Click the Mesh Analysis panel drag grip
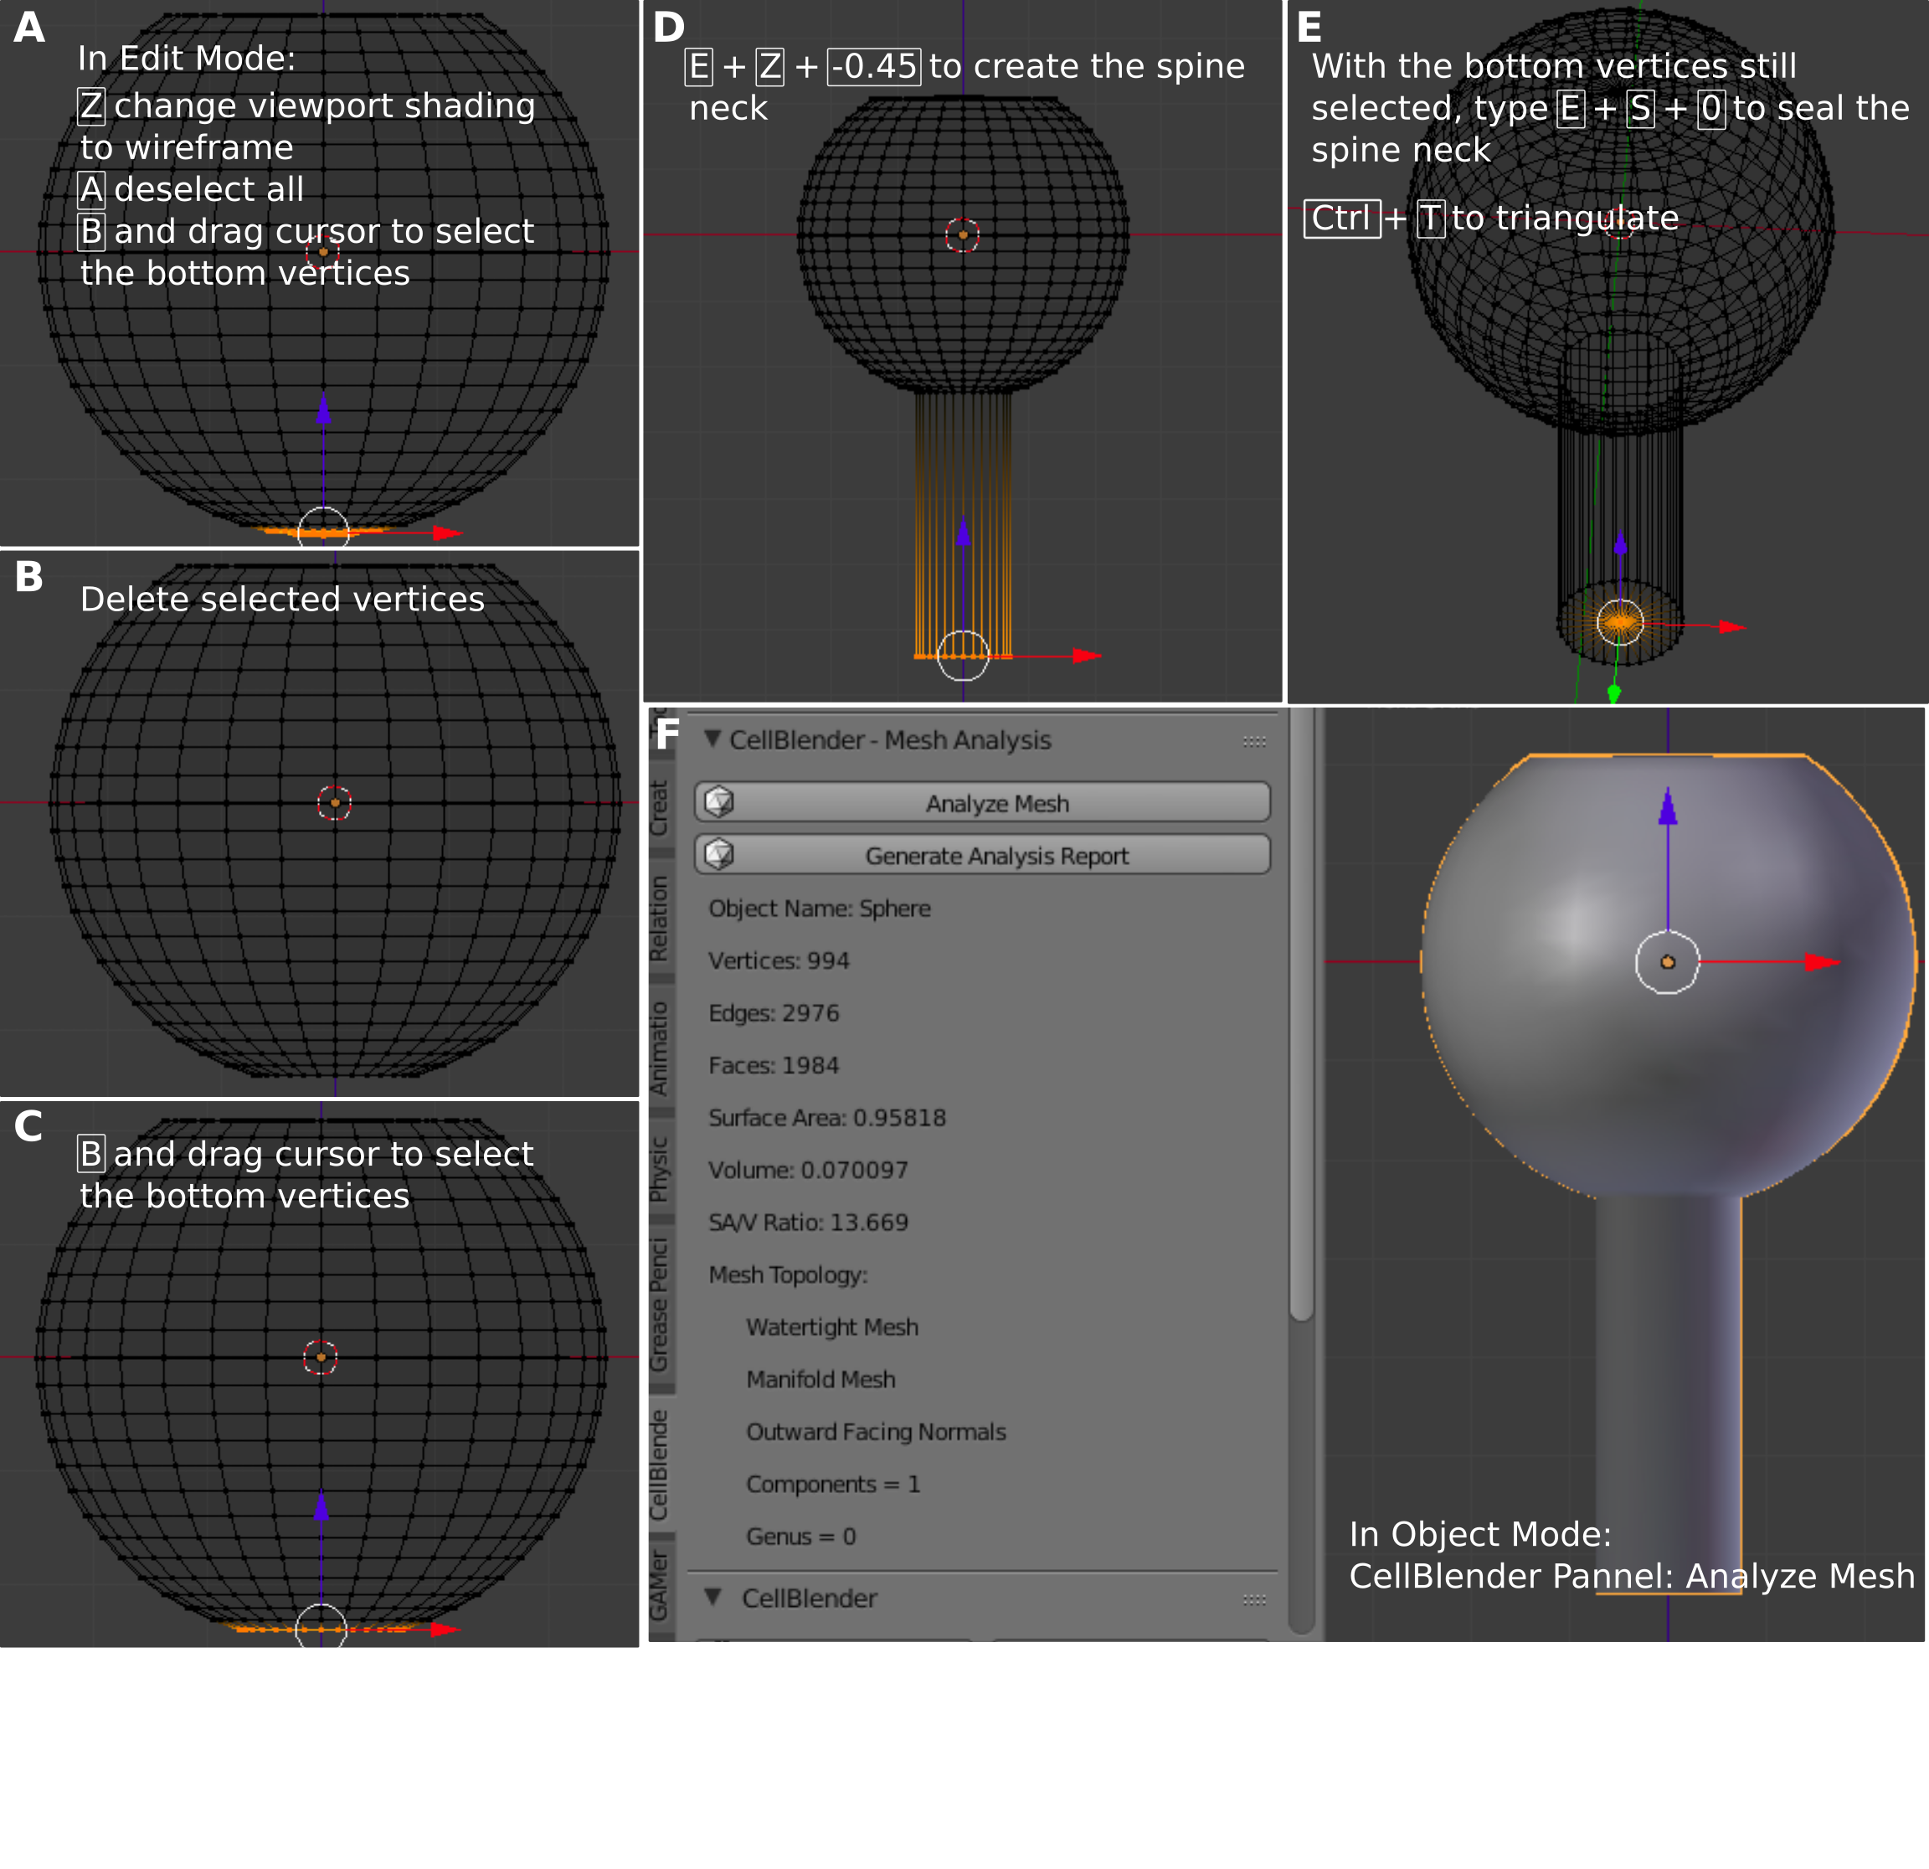 click(1254, 741)
